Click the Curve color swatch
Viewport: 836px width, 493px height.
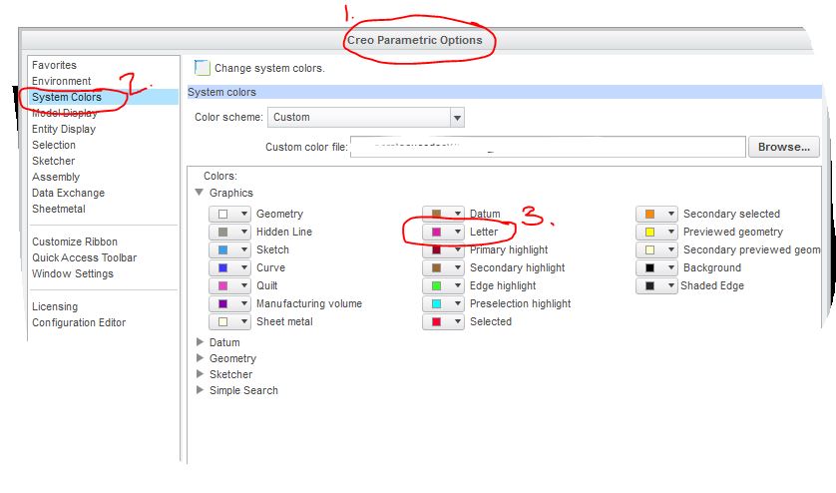pos(222,267)
